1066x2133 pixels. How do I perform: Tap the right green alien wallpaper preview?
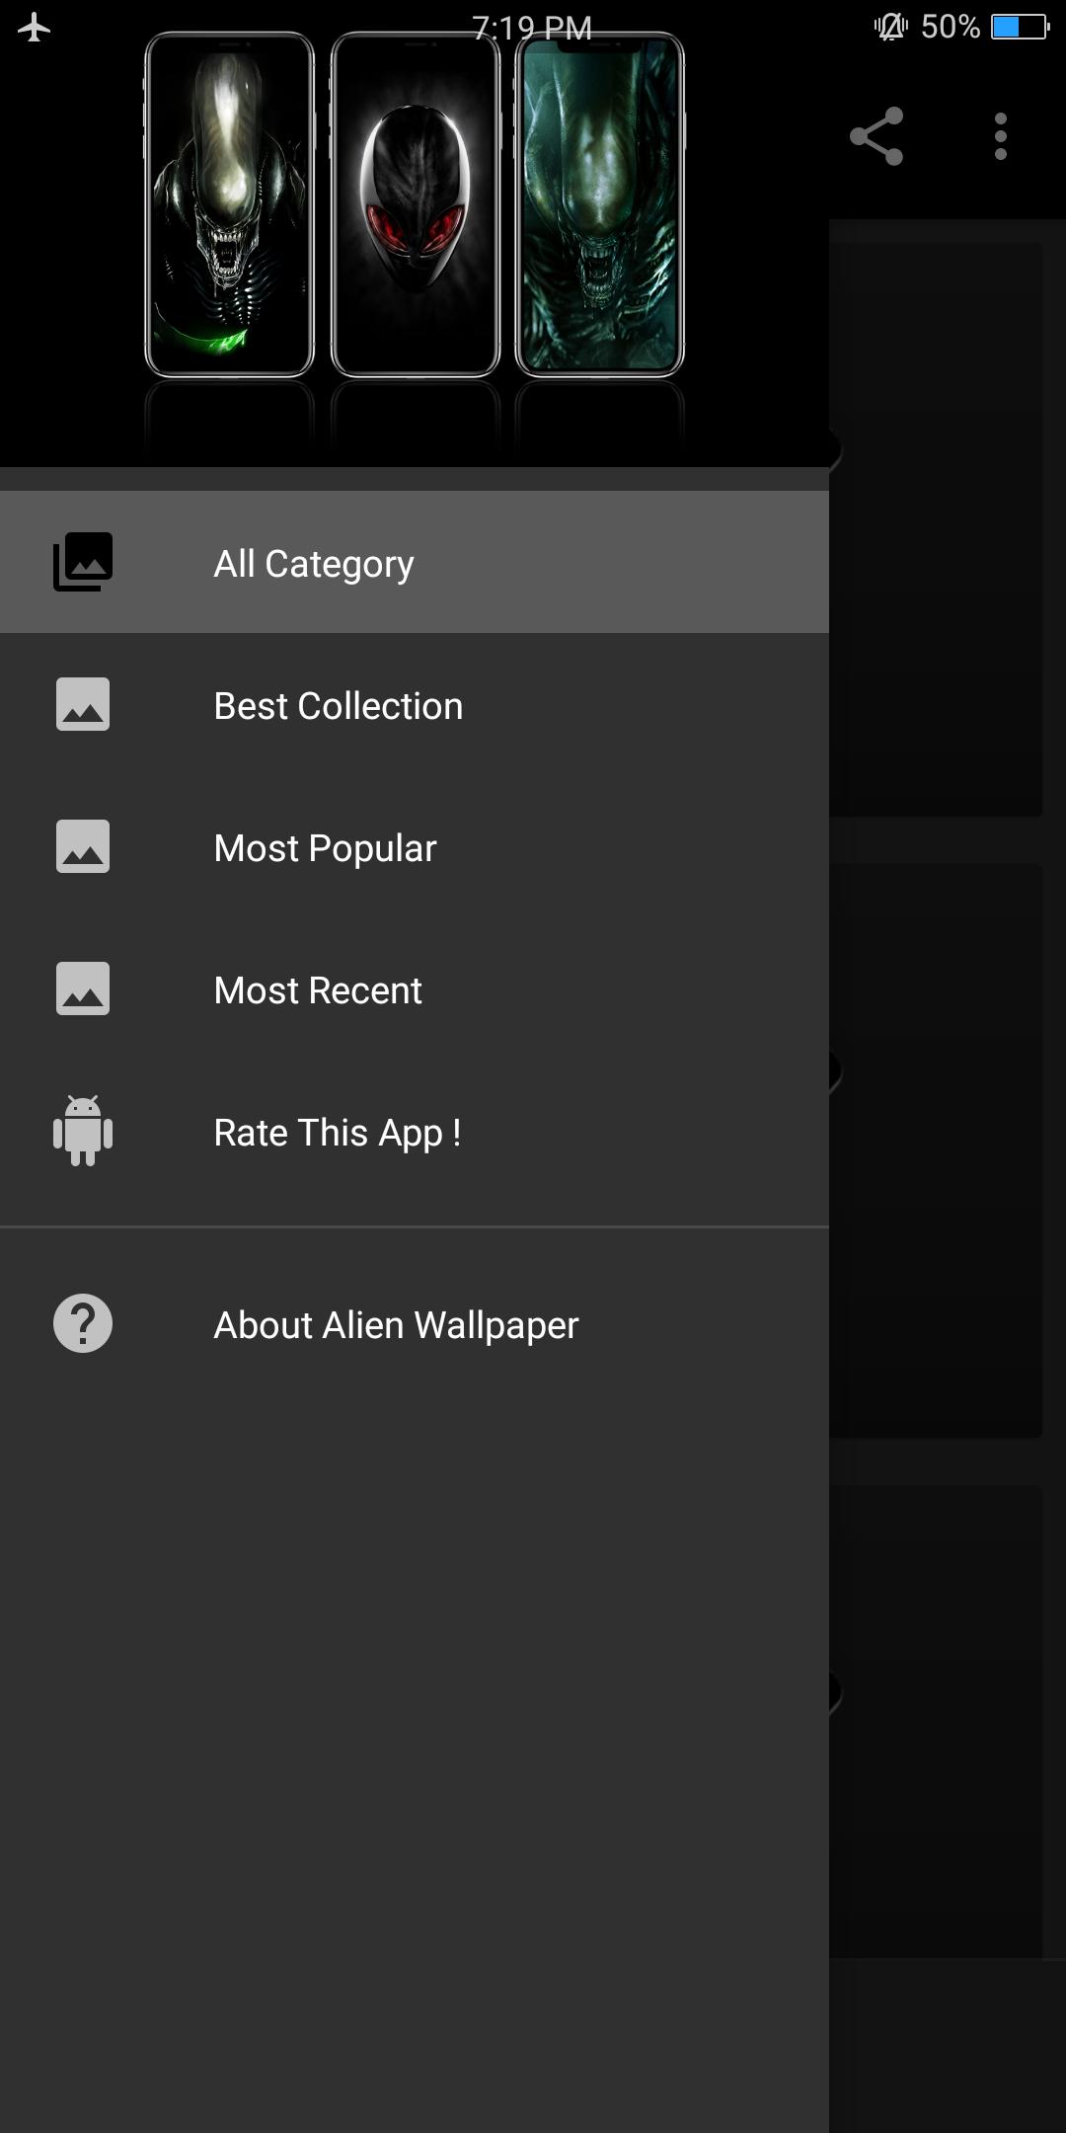click(x=600, y=204)
